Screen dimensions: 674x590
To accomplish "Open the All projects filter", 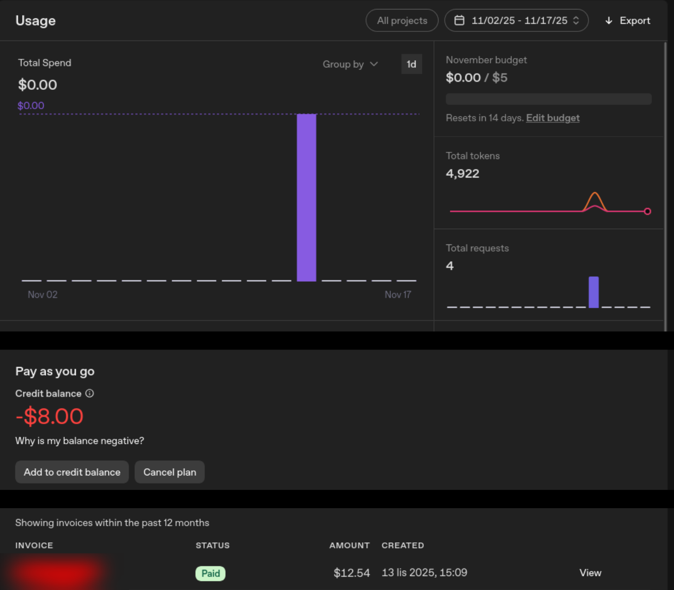I will coord(402,21).
